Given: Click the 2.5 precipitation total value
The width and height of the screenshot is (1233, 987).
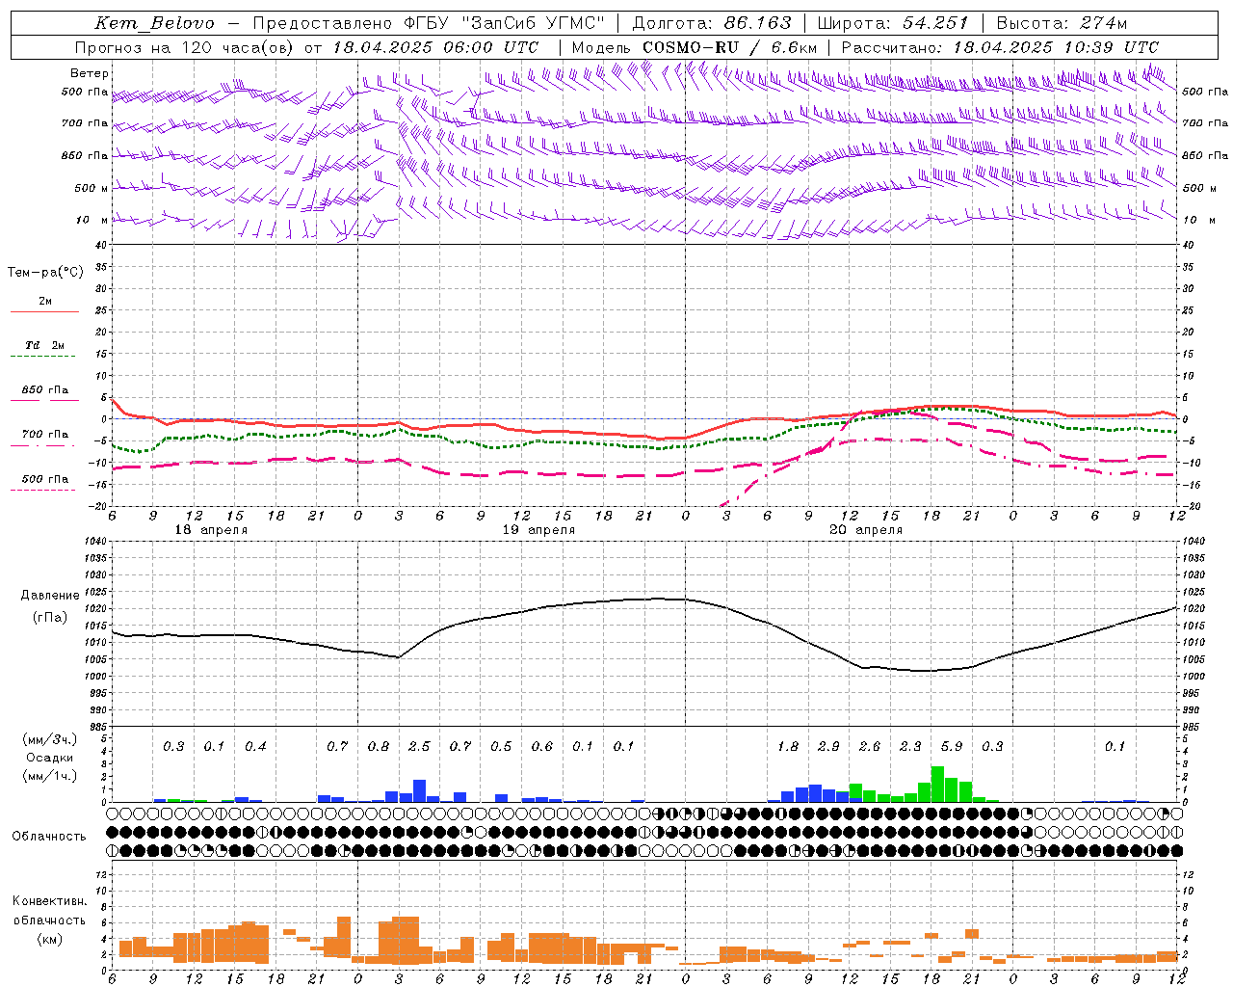Looking at the screenshot, I should click(x=419, y=747).
